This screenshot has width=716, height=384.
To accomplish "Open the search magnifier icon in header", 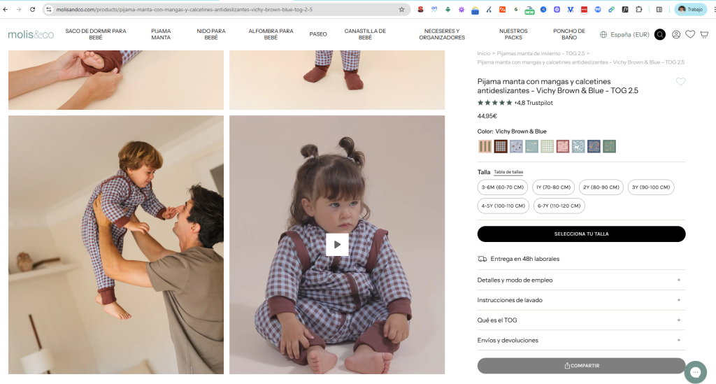I will tap(660, 34).
